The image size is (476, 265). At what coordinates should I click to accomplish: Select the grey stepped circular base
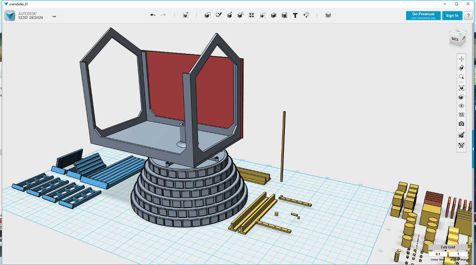tap(189, 193)
